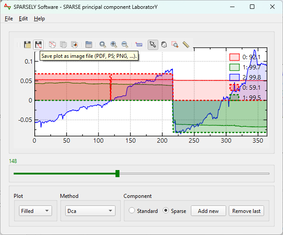Click the dotted green legend swatch 1: 99.5
283x235 pixels.
[235, 98]
